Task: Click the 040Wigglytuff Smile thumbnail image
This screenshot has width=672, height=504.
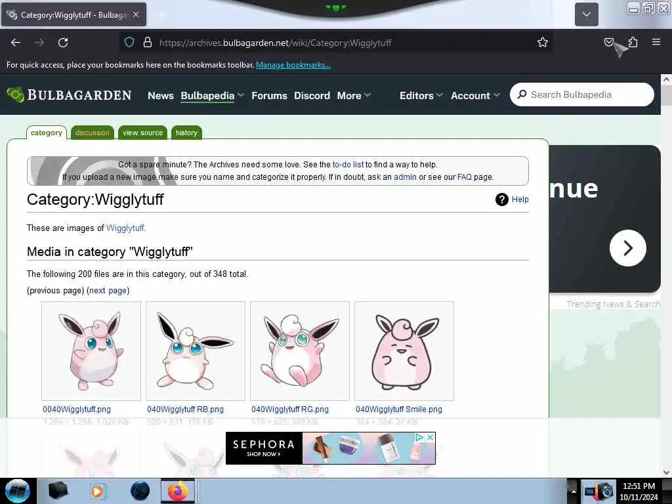Action: tap(404, 351)
